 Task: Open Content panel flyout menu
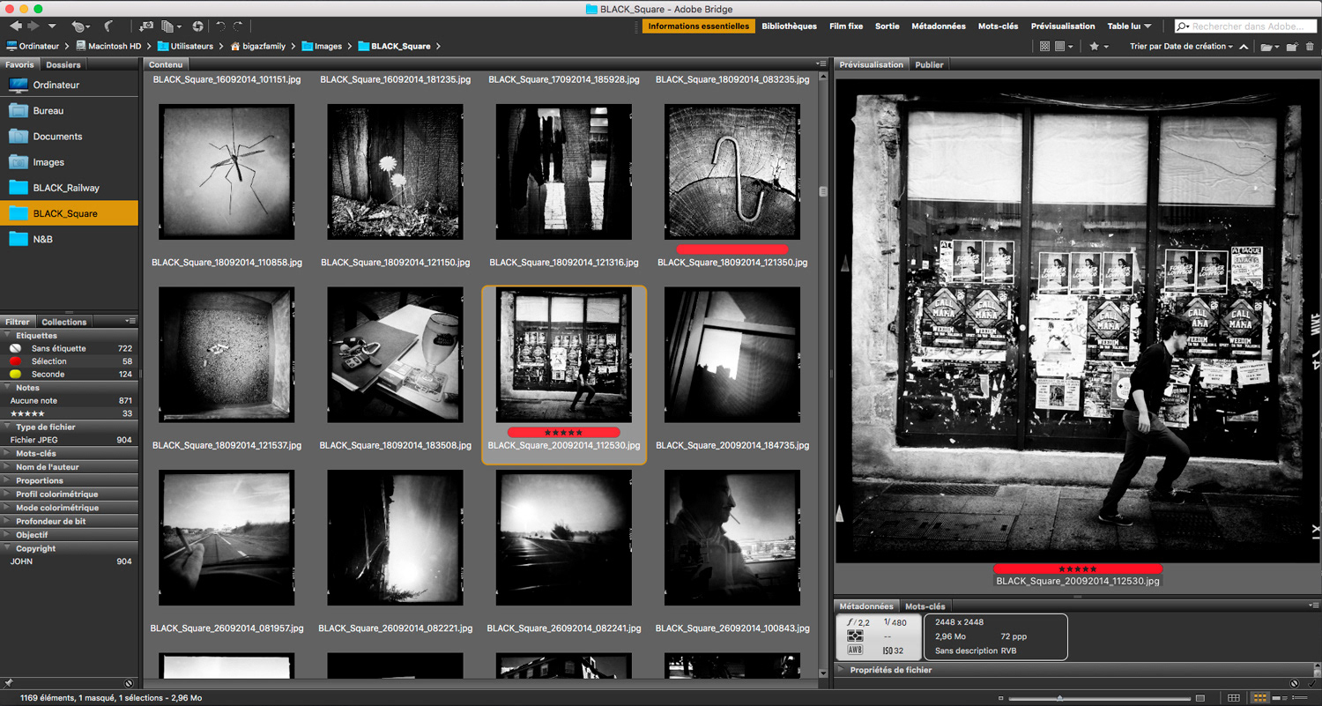[x=821, y=64]
